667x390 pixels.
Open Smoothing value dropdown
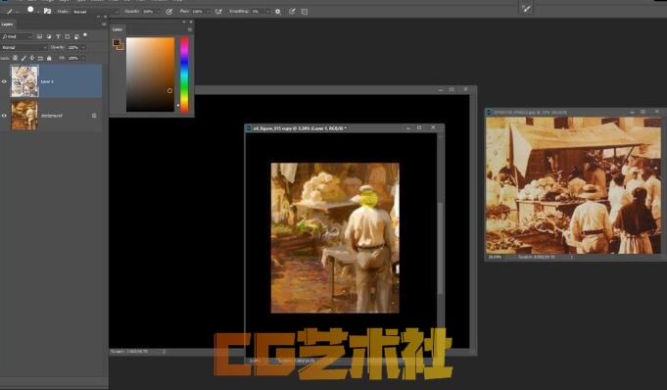coord(267,12)
